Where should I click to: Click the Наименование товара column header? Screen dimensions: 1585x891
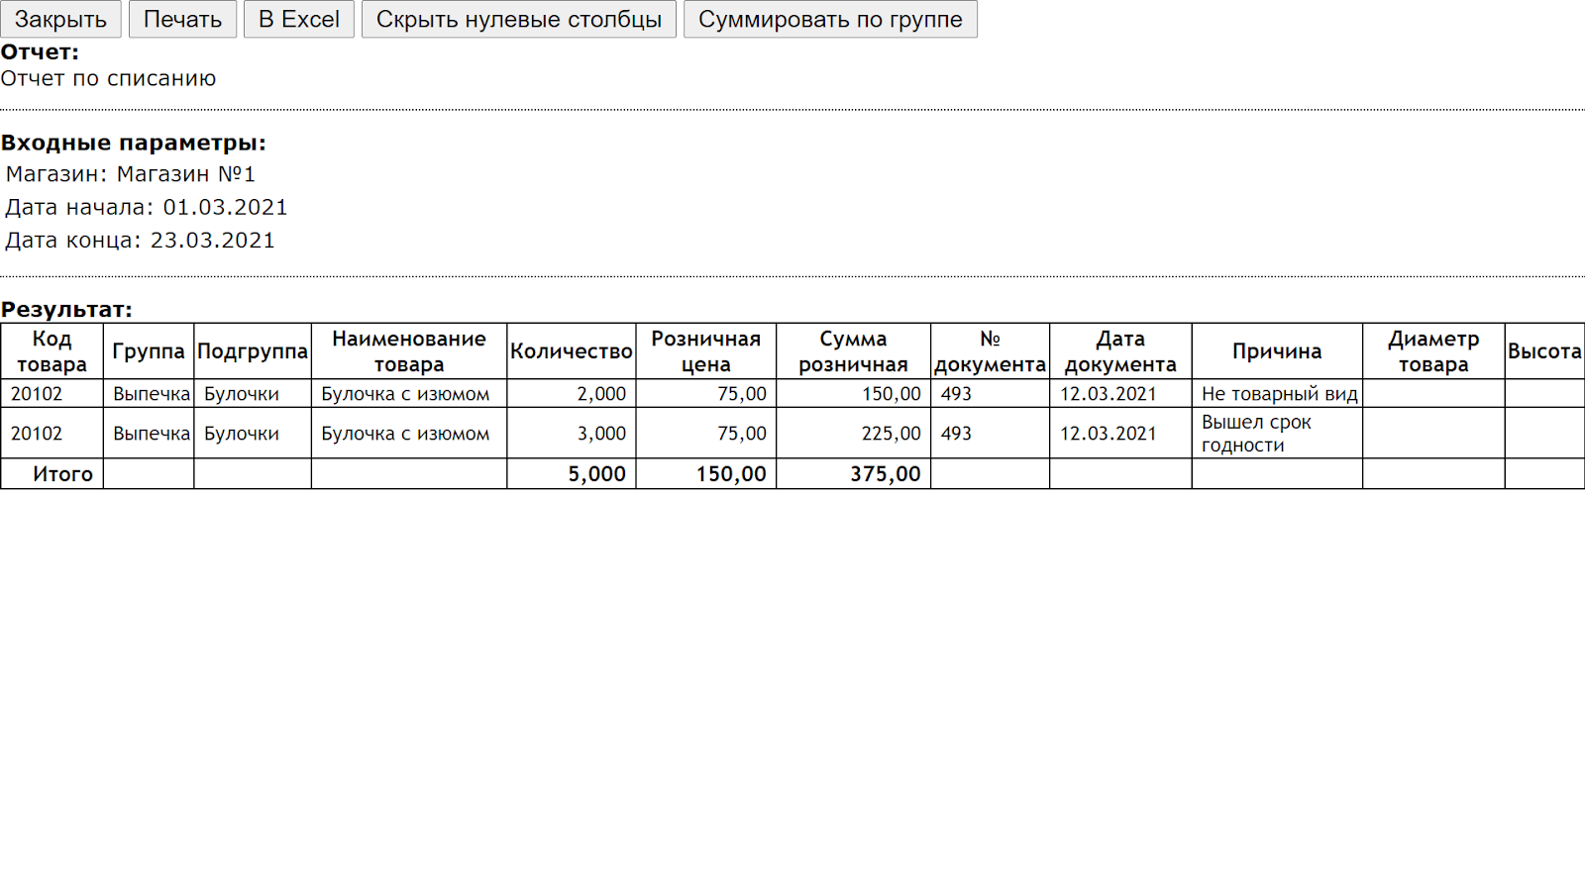coord(408,351)
